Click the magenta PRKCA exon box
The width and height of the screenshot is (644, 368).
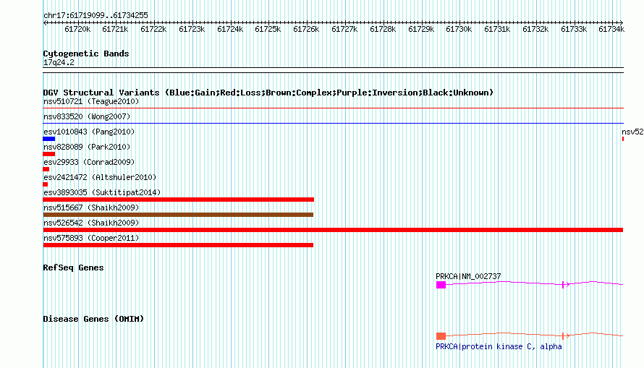pos(441,285)
